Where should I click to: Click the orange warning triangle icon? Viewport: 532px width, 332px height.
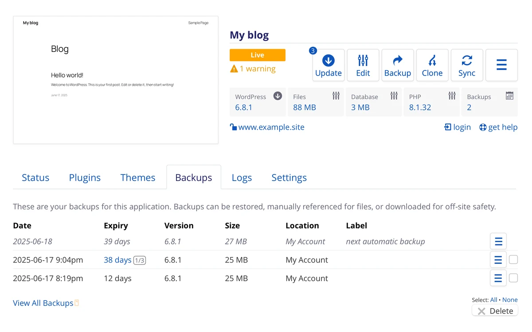click(234, 69)
